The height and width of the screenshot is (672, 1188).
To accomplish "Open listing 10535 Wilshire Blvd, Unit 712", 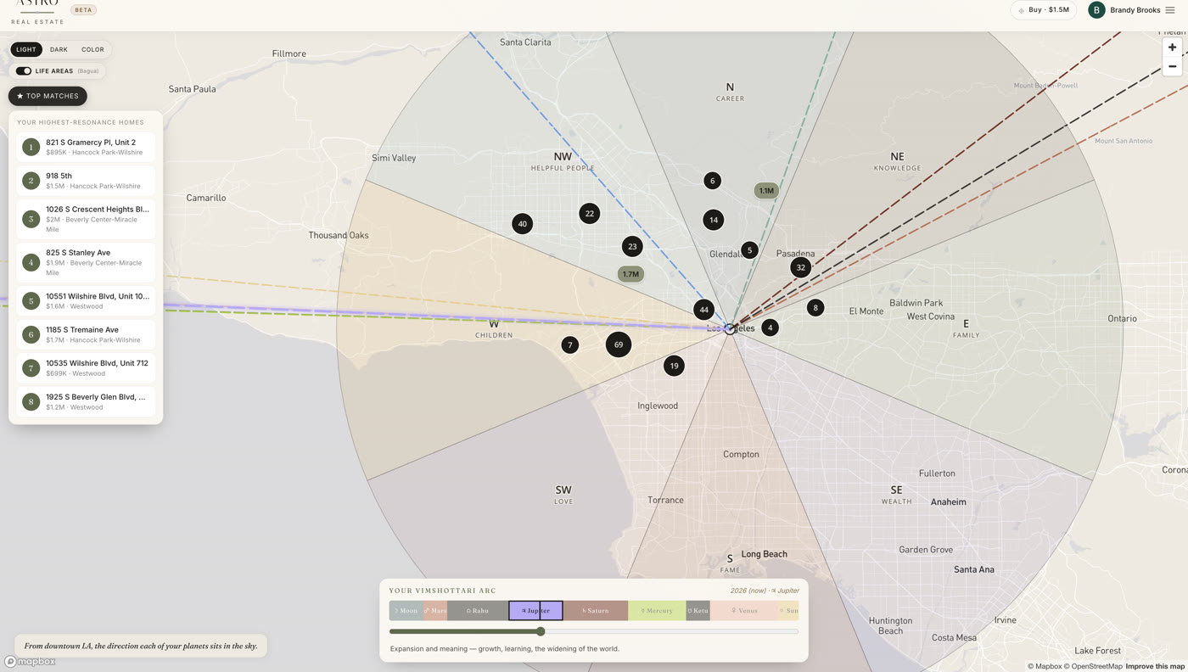I will coord(86,368).
